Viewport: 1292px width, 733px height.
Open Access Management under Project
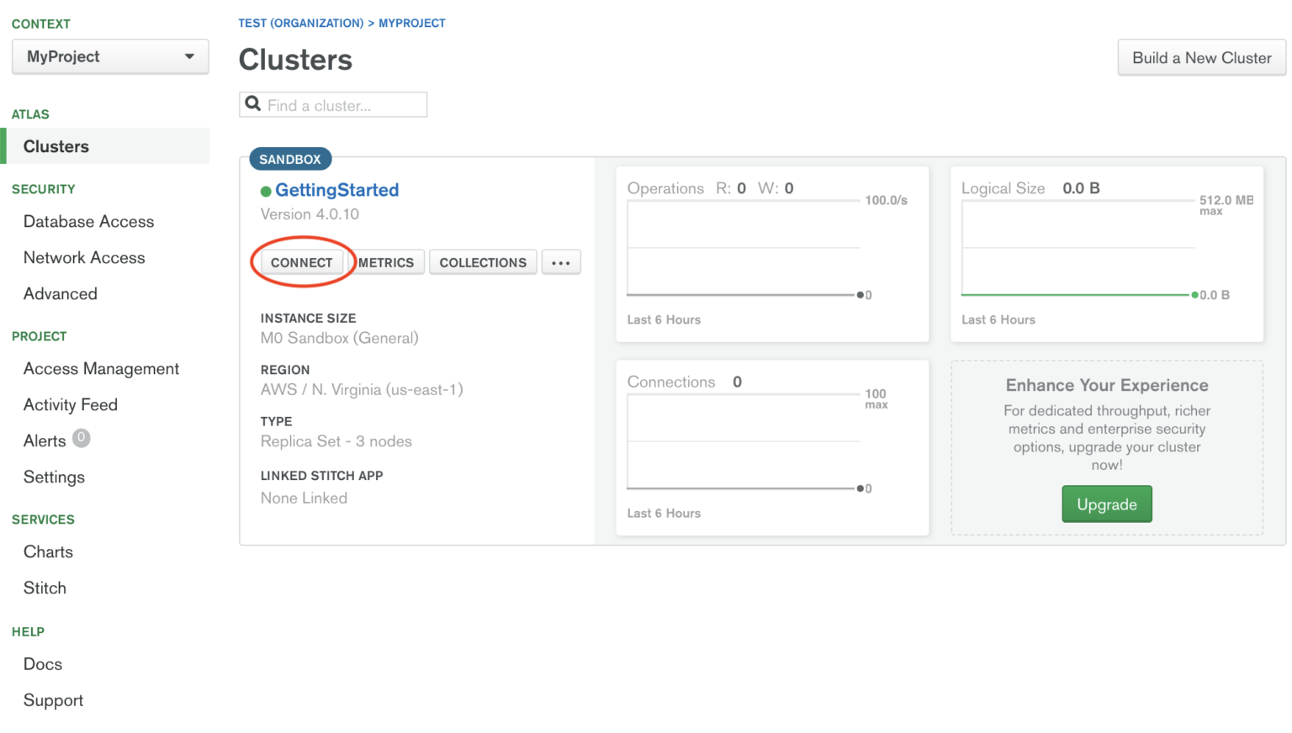[x=101, y=368]
